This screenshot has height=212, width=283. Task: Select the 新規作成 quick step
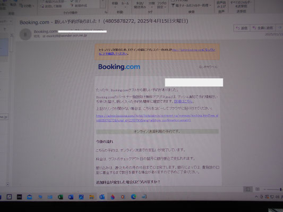79,6
